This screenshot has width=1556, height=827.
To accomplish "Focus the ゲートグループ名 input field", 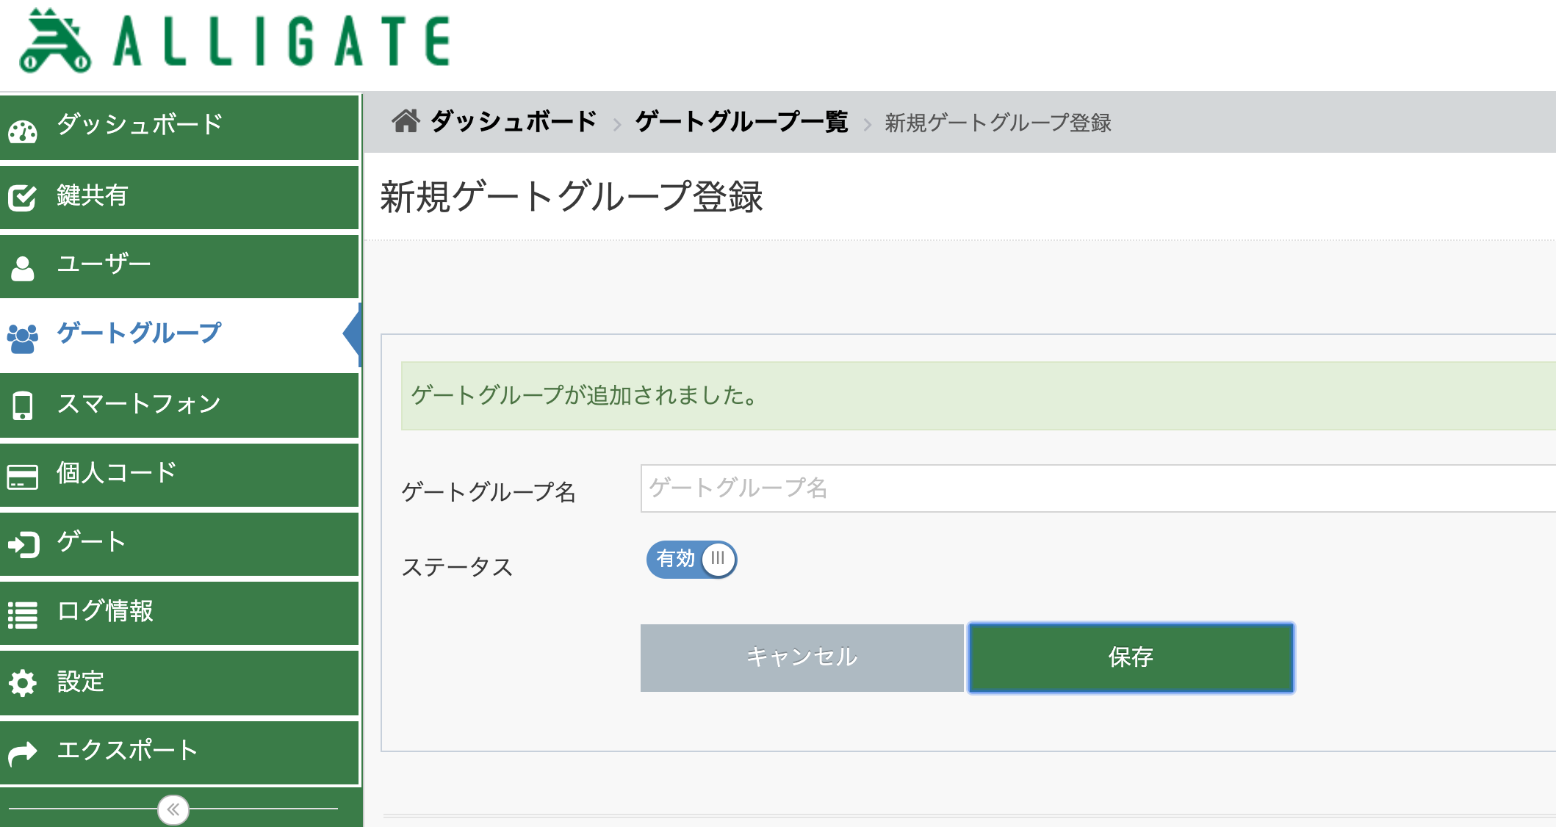I will [1098, 488].
